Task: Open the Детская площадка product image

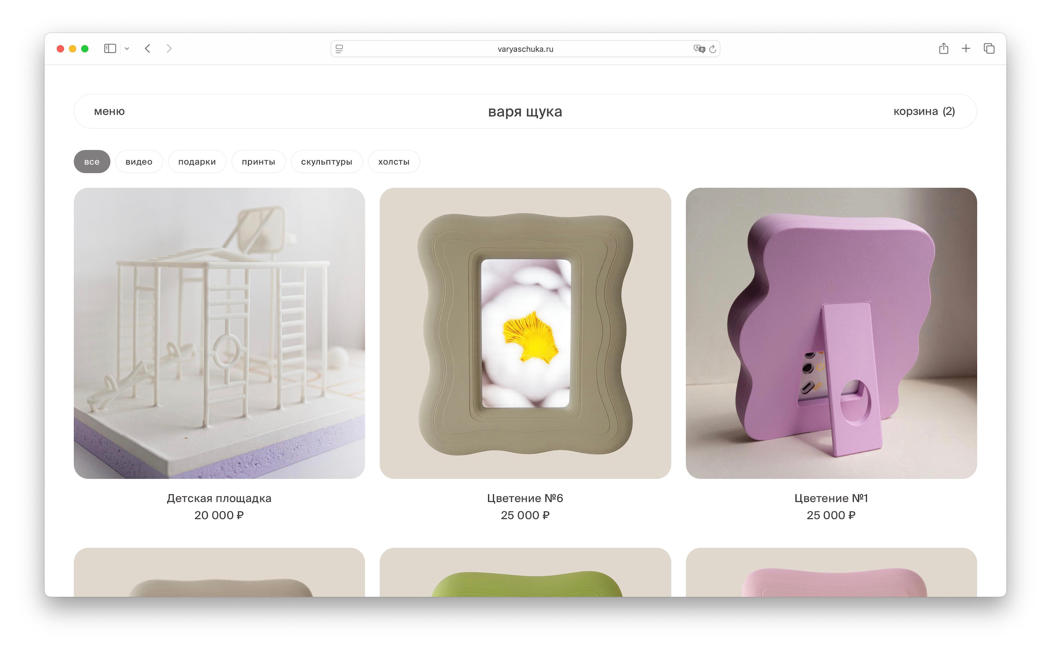Action: [x=219, y=333]
